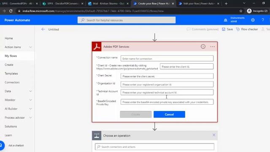270x152 pixels.
Task: Switch to the Edit your flow tab
Action: [x=199, y=3]
